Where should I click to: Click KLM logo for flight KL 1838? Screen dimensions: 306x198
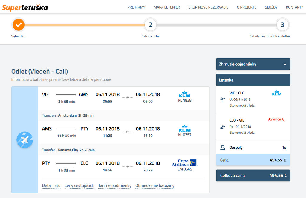[185, 94]
